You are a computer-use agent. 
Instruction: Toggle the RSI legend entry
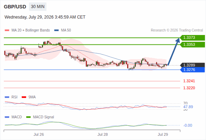coord(11,97)
